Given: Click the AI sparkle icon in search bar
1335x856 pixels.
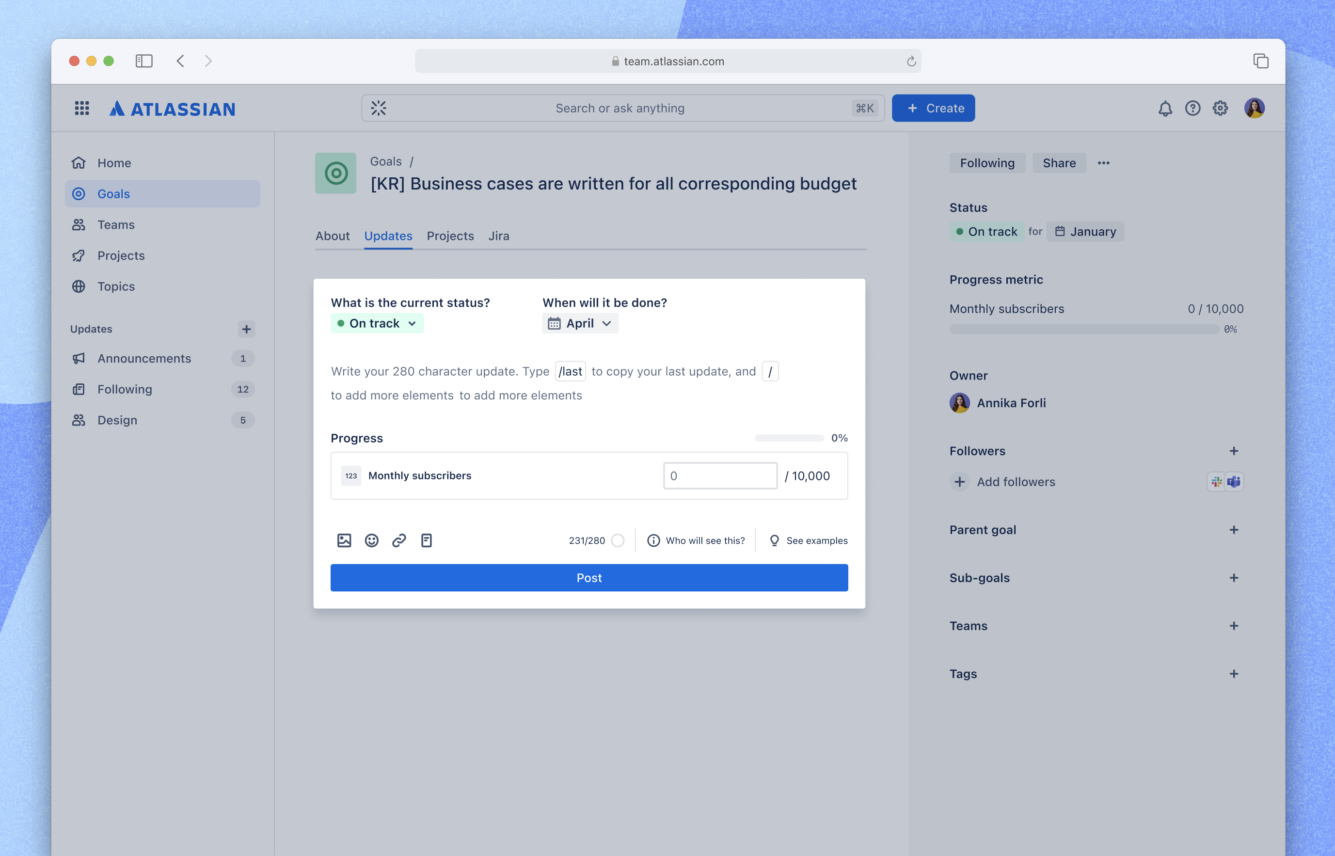Looking at the screenshot, I should click(379, 109).
